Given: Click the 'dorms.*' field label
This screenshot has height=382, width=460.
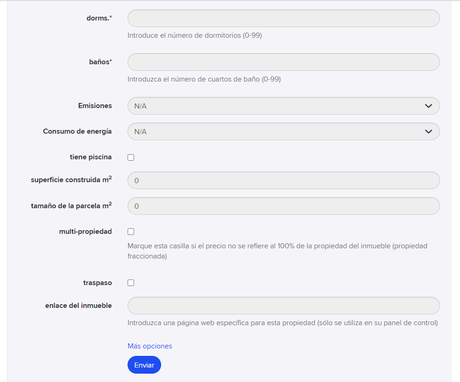Looking at the screenshot, I should pos(99,18).
